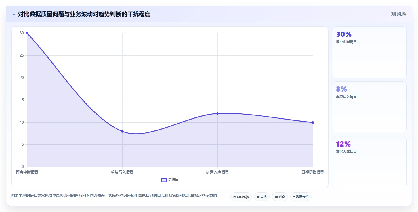418x212 pixels.
Task: Click the description text below the chart
Action: point(115,196)
